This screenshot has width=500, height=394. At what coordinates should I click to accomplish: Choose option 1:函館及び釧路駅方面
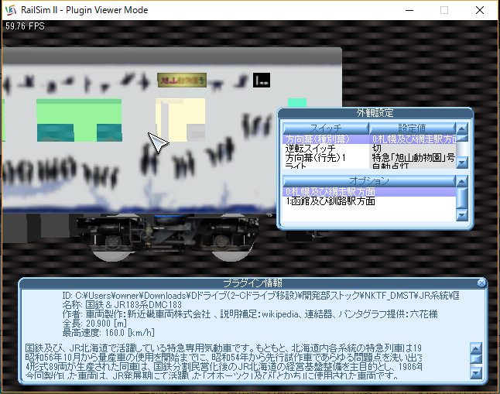coord(369,201)
